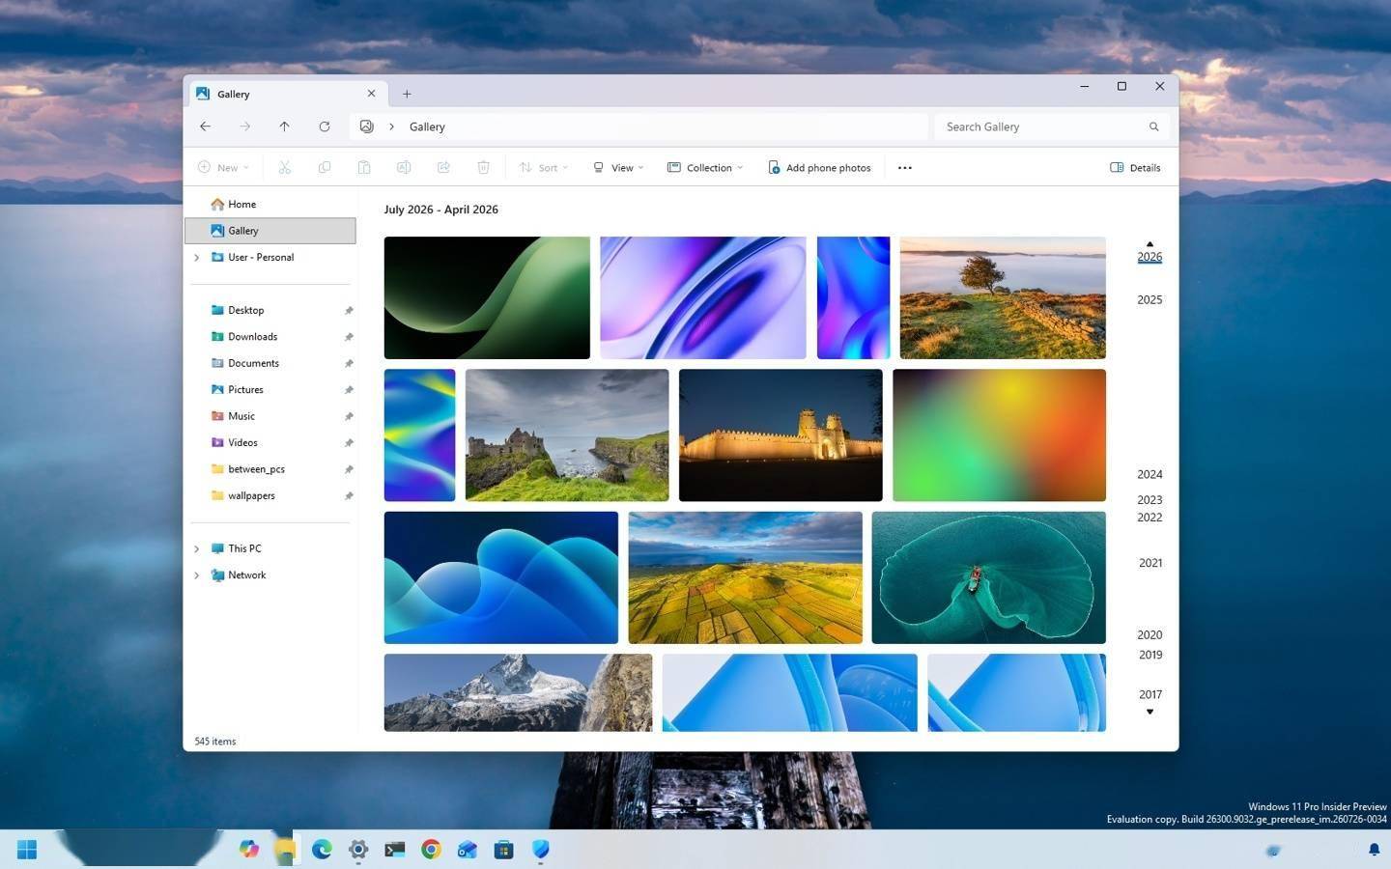The width and height of the screenshot is (1391, 869).
Task: Open Settings gear on the taskbar
Action: click(x=358, y=849)
